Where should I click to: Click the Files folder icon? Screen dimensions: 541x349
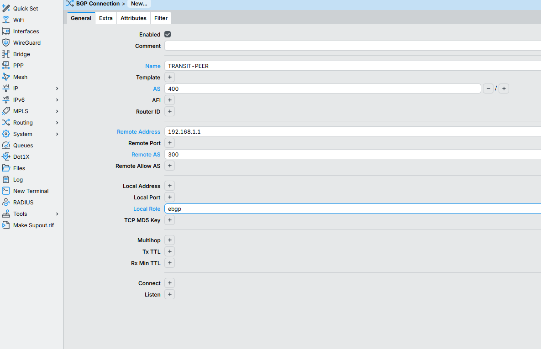click(x=6, y=168)
